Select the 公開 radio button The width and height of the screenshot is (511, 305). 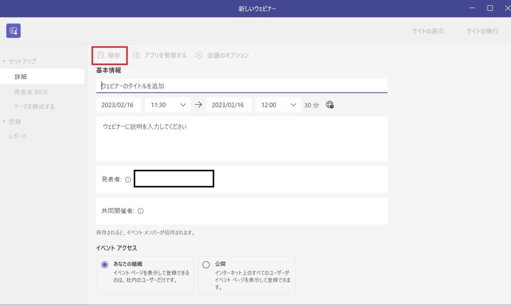click(x=206, y=265)
